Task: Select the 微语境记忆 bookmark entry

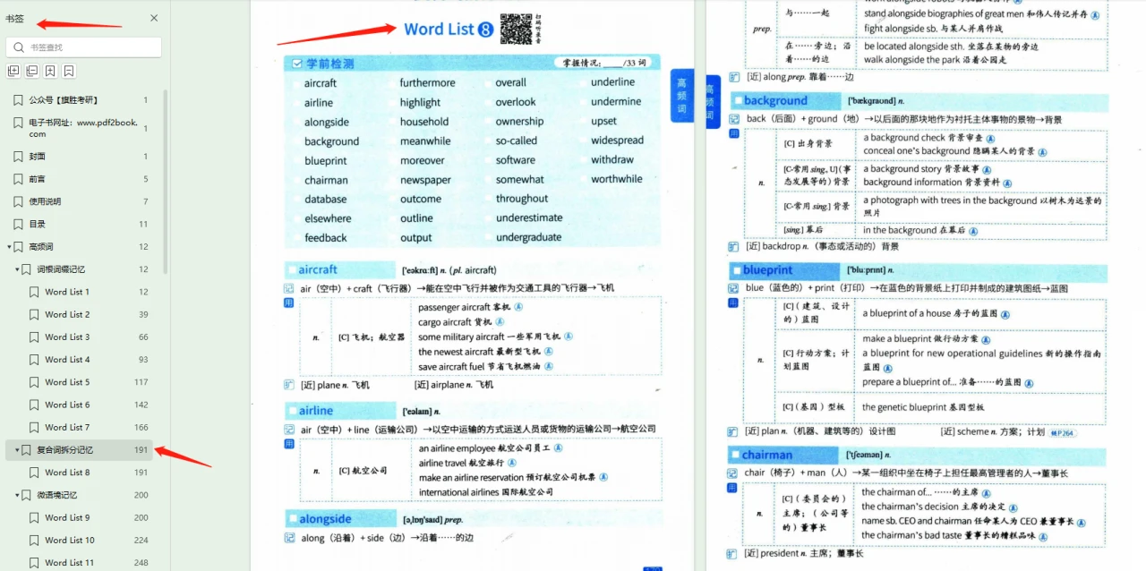Action: 56,495
